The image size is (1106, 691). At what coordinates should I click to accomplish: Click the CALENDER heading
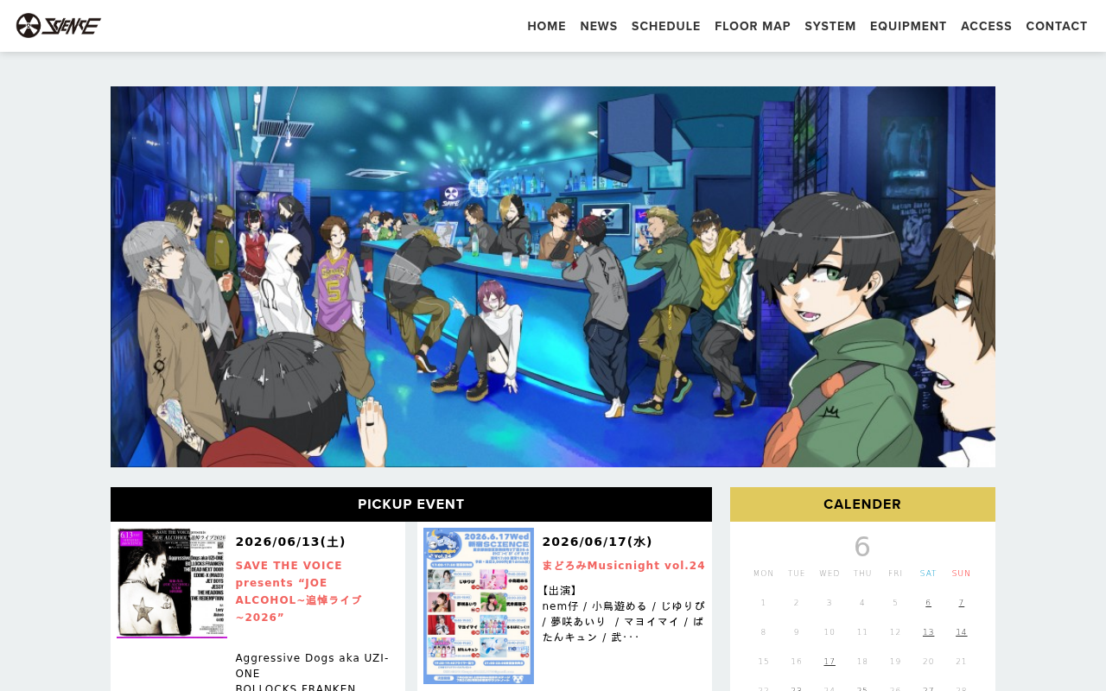click(862, 504)
